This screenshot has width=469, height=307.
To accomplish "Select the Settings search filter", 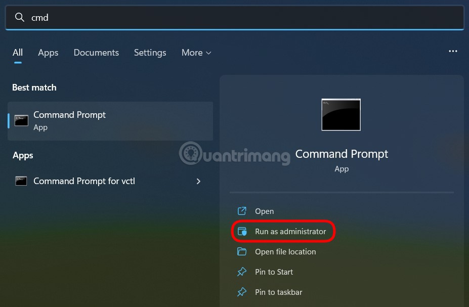I will click(x=150, y=53).
